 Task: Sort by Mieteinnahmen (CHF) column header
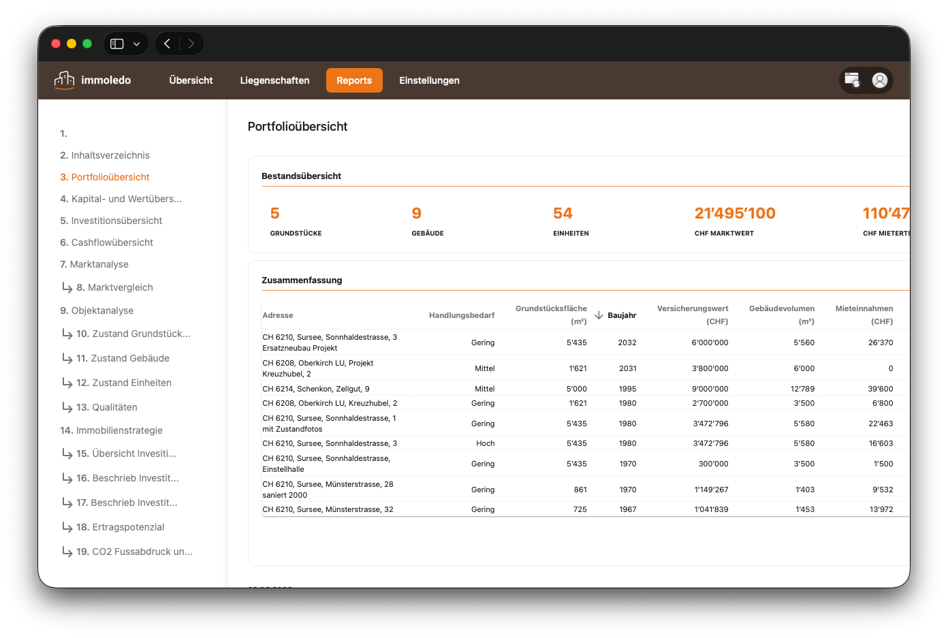pyautogui.click(x=864, y=315)
